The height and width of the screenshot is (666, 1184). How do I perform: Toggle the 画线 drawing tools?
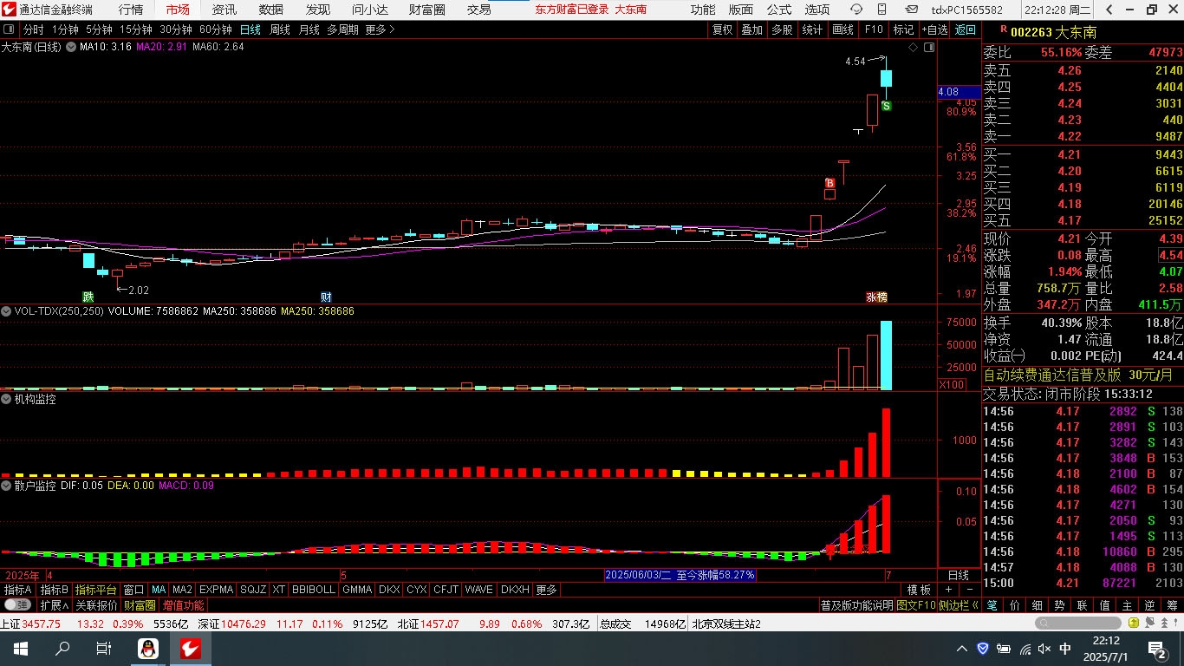[842, 29]
